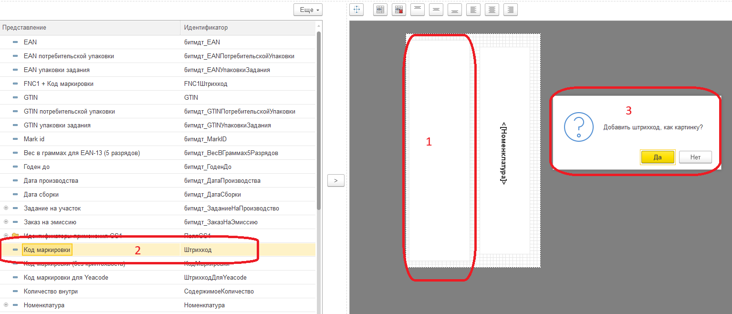The height and width of the screenshot is (314, 732).
Task: Select the Дата сборки row
Action: point(157,194)
